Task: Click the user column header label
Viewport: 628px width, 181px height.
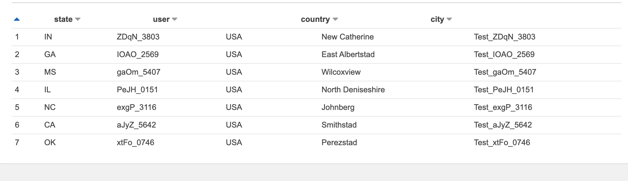Action: pyautogui.click(x=161, y=19)
